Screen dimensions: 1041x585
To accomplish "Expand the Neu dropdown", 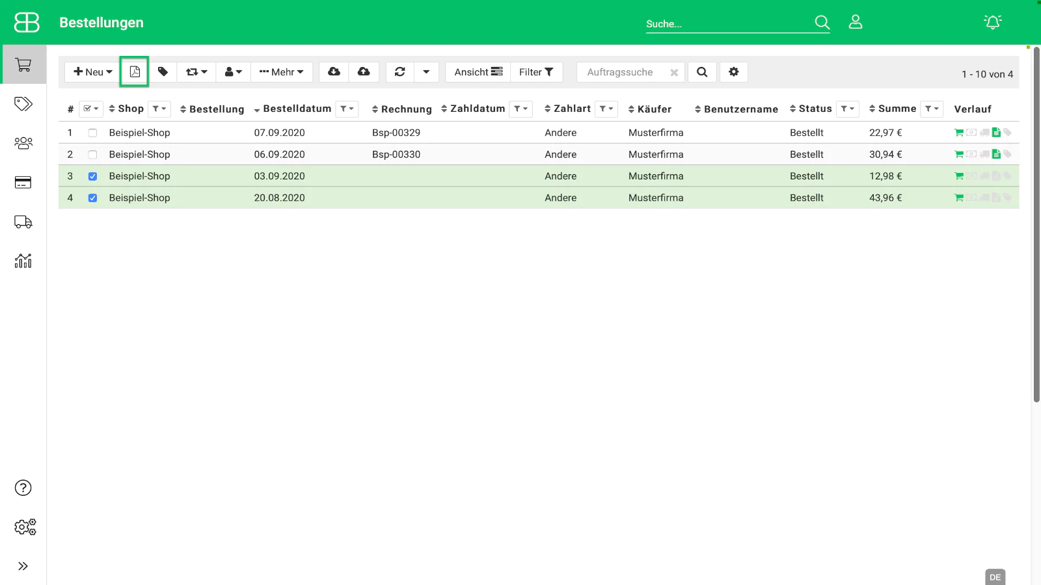I will point(93,72).
